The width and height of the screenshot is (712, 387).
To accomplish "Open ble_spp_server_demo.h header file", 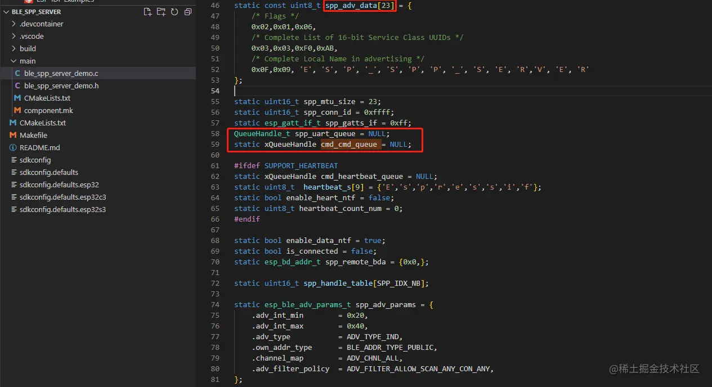I will [98, 85].
